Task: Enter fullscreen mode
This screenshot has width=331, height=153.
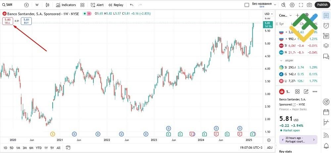Action: tap(301, 5)
